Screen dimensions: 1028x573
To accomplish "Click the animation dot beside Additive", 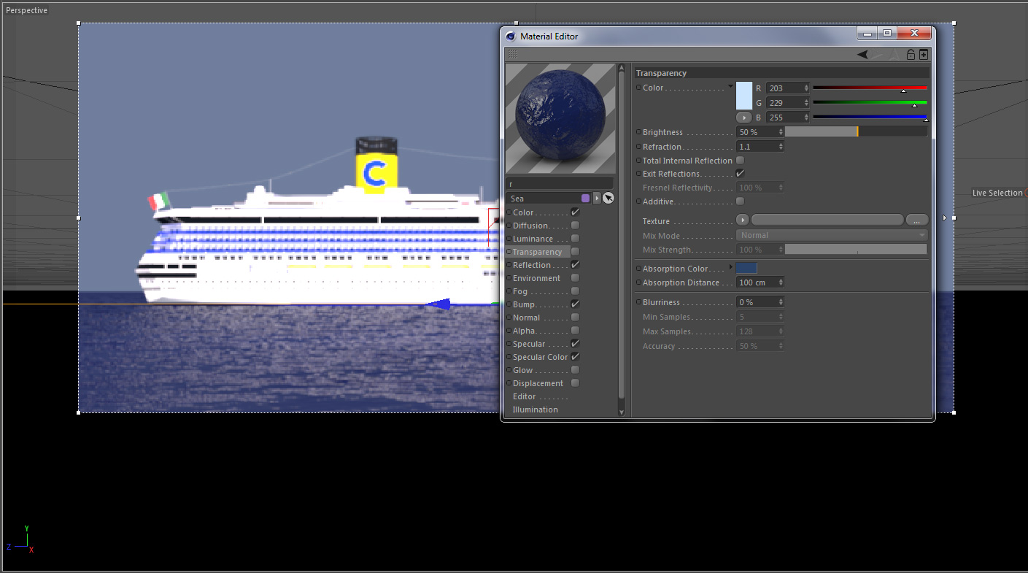I will tap(638, 201).
